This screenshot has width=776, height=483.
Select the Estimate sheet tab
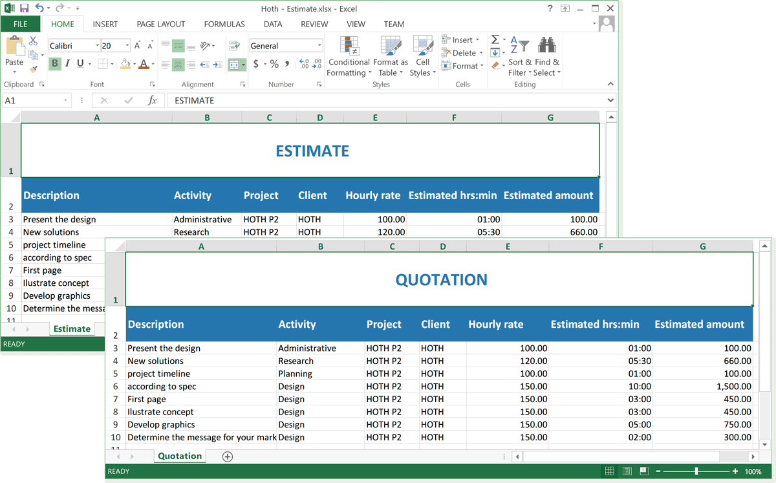[x=72, y=328]
